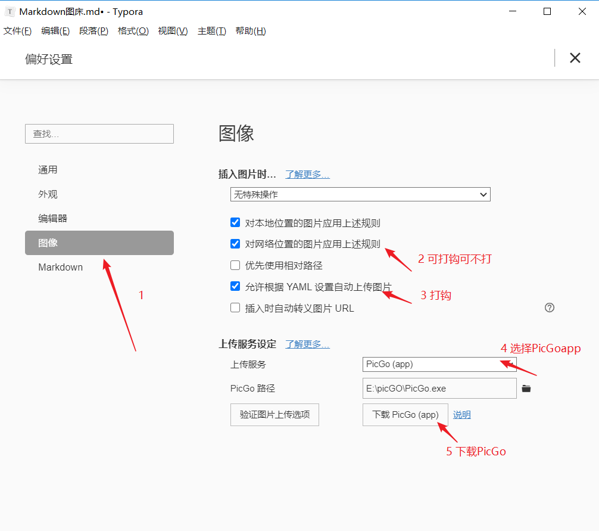Open the insert image action dropdown

[x=360, y=194]
